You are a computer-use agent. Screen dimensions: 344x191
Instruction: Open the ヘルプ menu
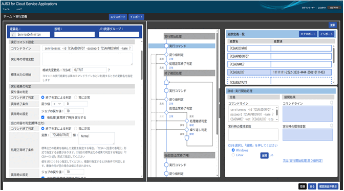click(19, 9)
